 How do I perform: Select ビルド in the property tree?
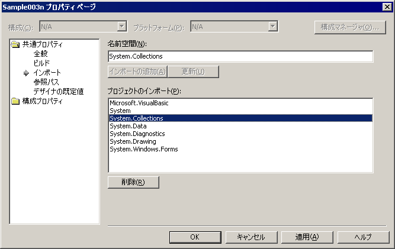tap(41, 63)
